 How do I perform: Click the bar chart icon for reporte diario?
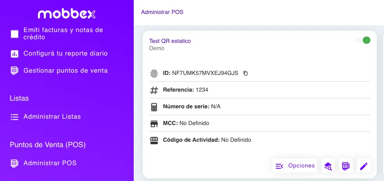point(14,54)
